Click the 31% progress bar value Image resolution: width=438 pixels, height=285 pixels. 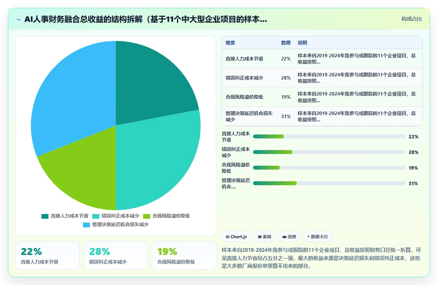click(x=413, y=183)
